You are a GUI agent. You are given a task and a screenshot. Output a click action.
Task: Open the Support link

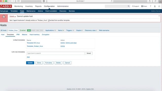click(135, 6)
